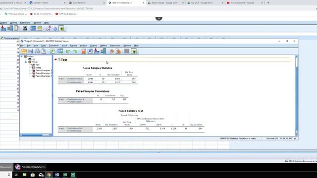This screenshot has width=317, height=178.
Task: Switch to the MyUWF Search browser tab
Action: tap(48, 3)
